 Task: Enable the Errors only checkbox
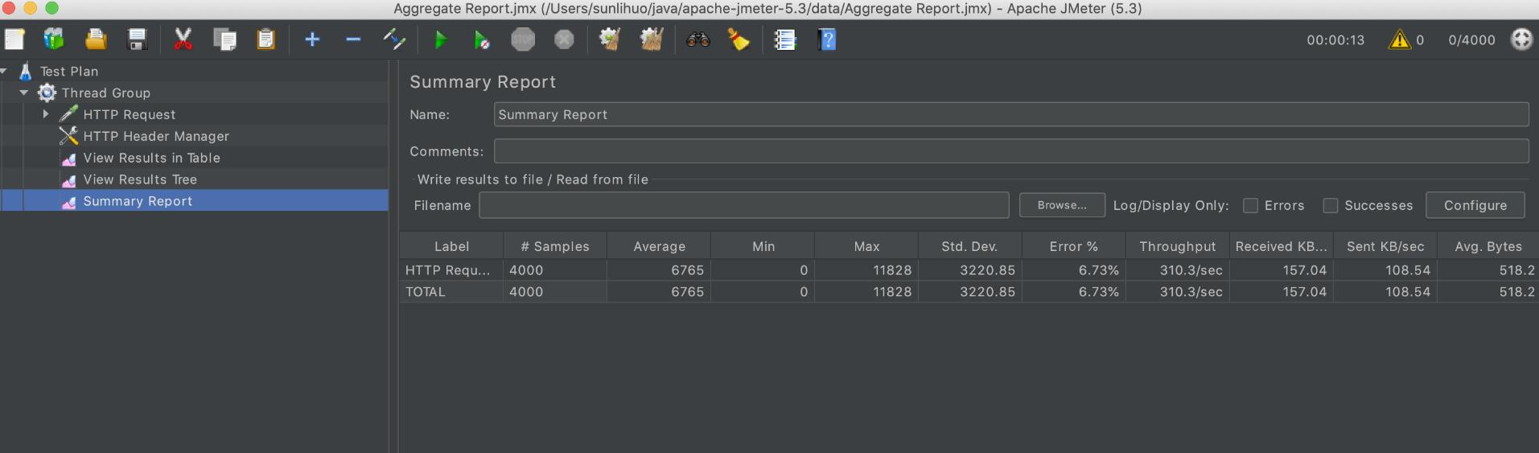click(x=1250, y=206)
